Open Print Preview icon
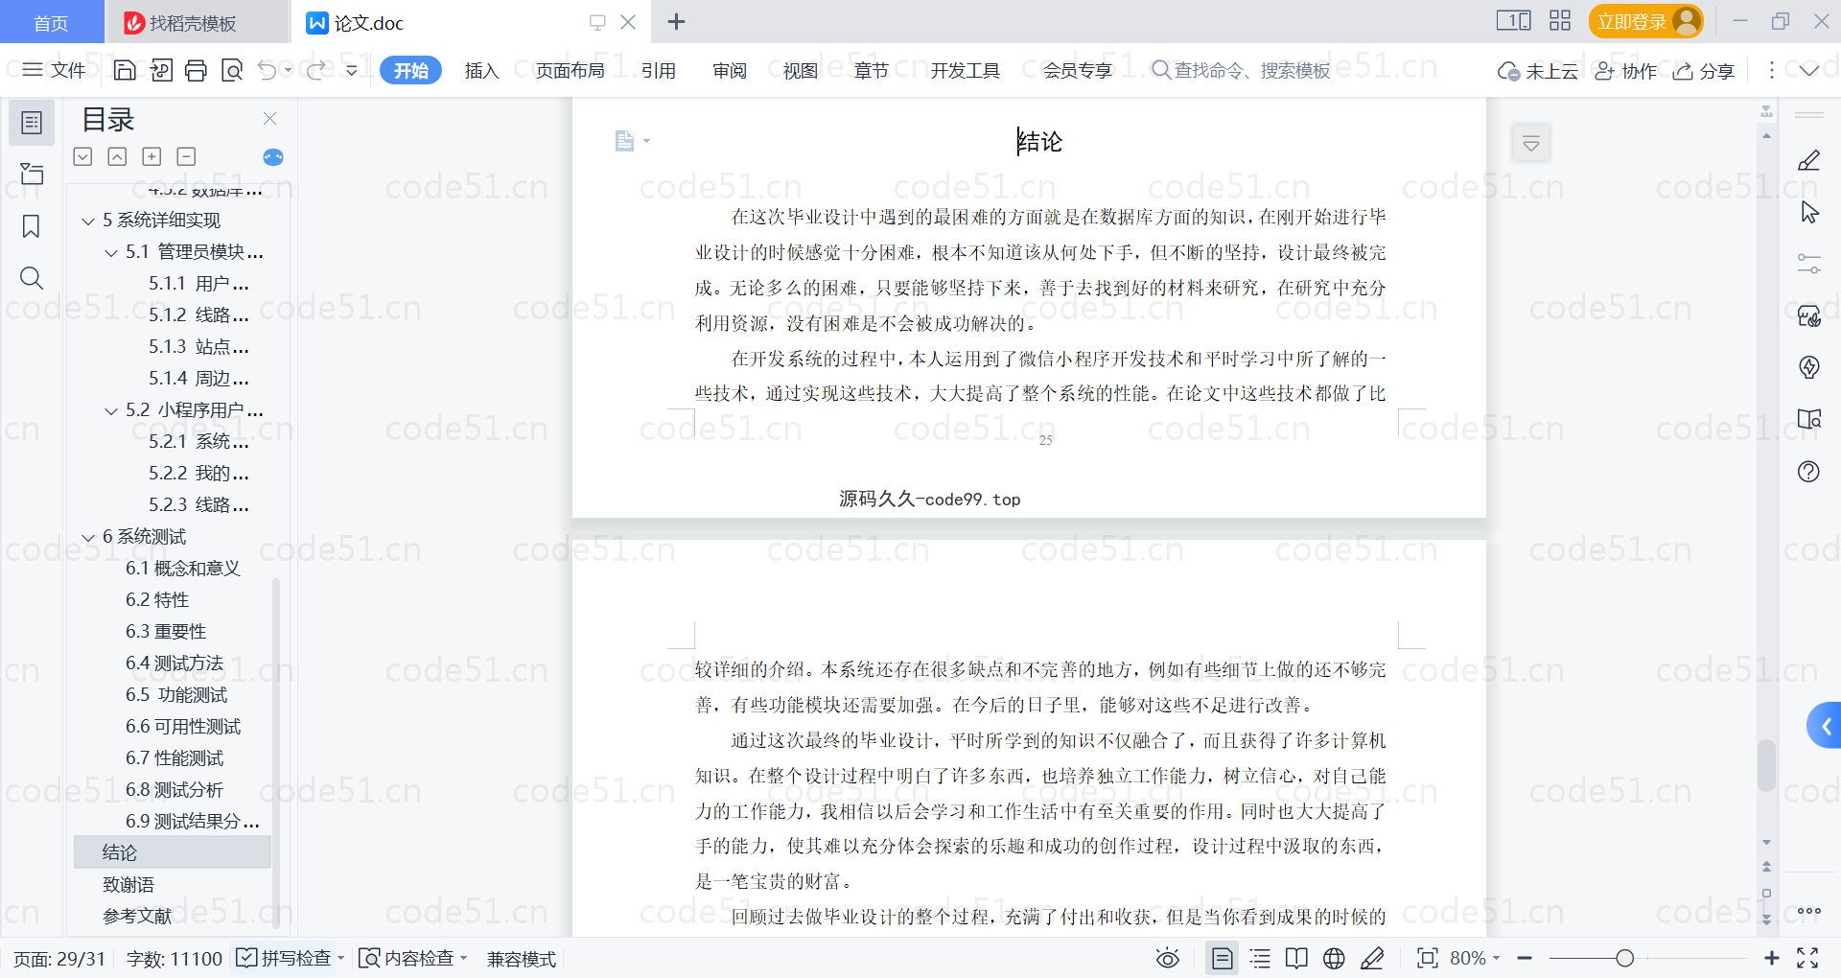Viewport: 1841px width, 978px height. 232,70
